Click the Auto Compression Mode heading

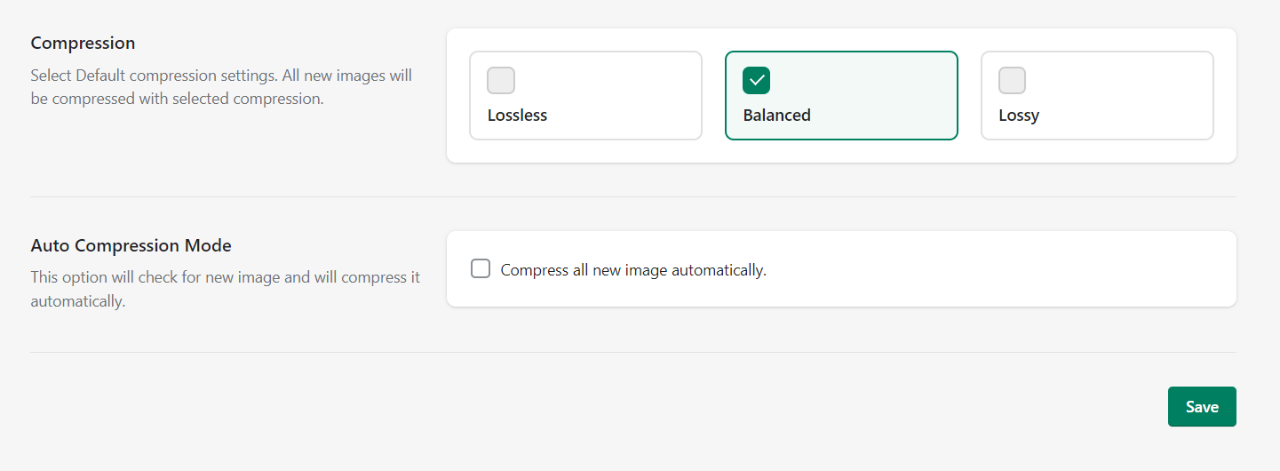[x=131, y=245]
